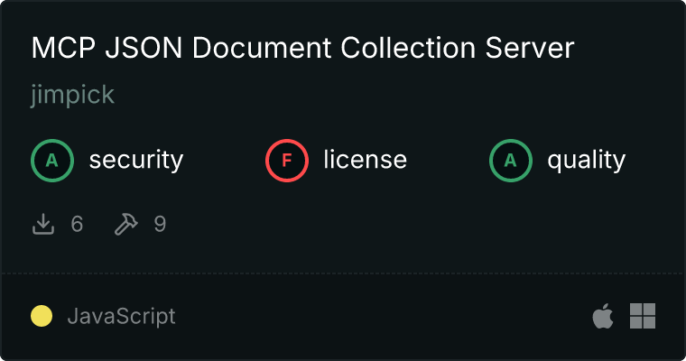The image size is (686, 361).
Task: Click the Windows platform icon
Action: tap(643, 316)
